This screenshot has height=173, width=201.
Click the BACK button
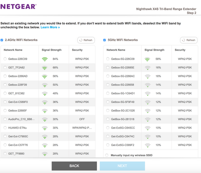(74, 166)
